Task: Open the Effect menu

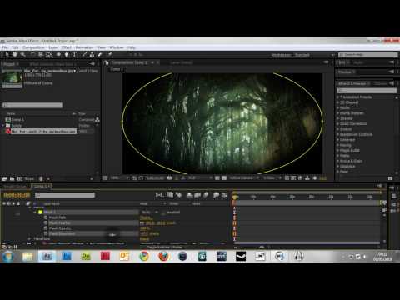Action: point(67,47)
